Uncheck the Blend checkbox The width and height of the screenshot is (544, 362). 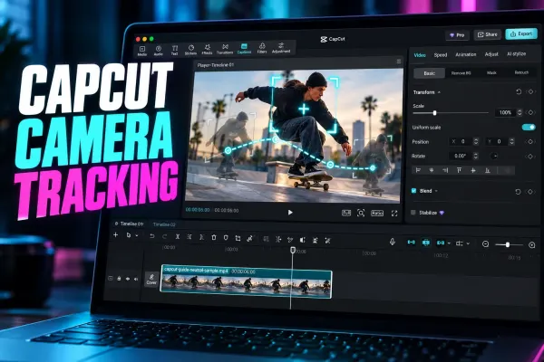[x=413, y=191]
